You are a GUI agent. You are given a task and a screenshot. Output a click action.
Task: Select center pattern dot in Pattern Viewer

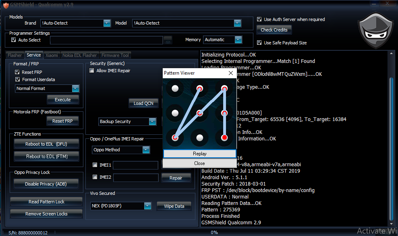click(199, 113)
